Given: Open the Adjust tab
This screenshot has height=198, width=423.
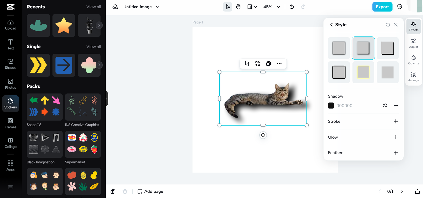Looking at the screenshot, I should tap(414, 43).
